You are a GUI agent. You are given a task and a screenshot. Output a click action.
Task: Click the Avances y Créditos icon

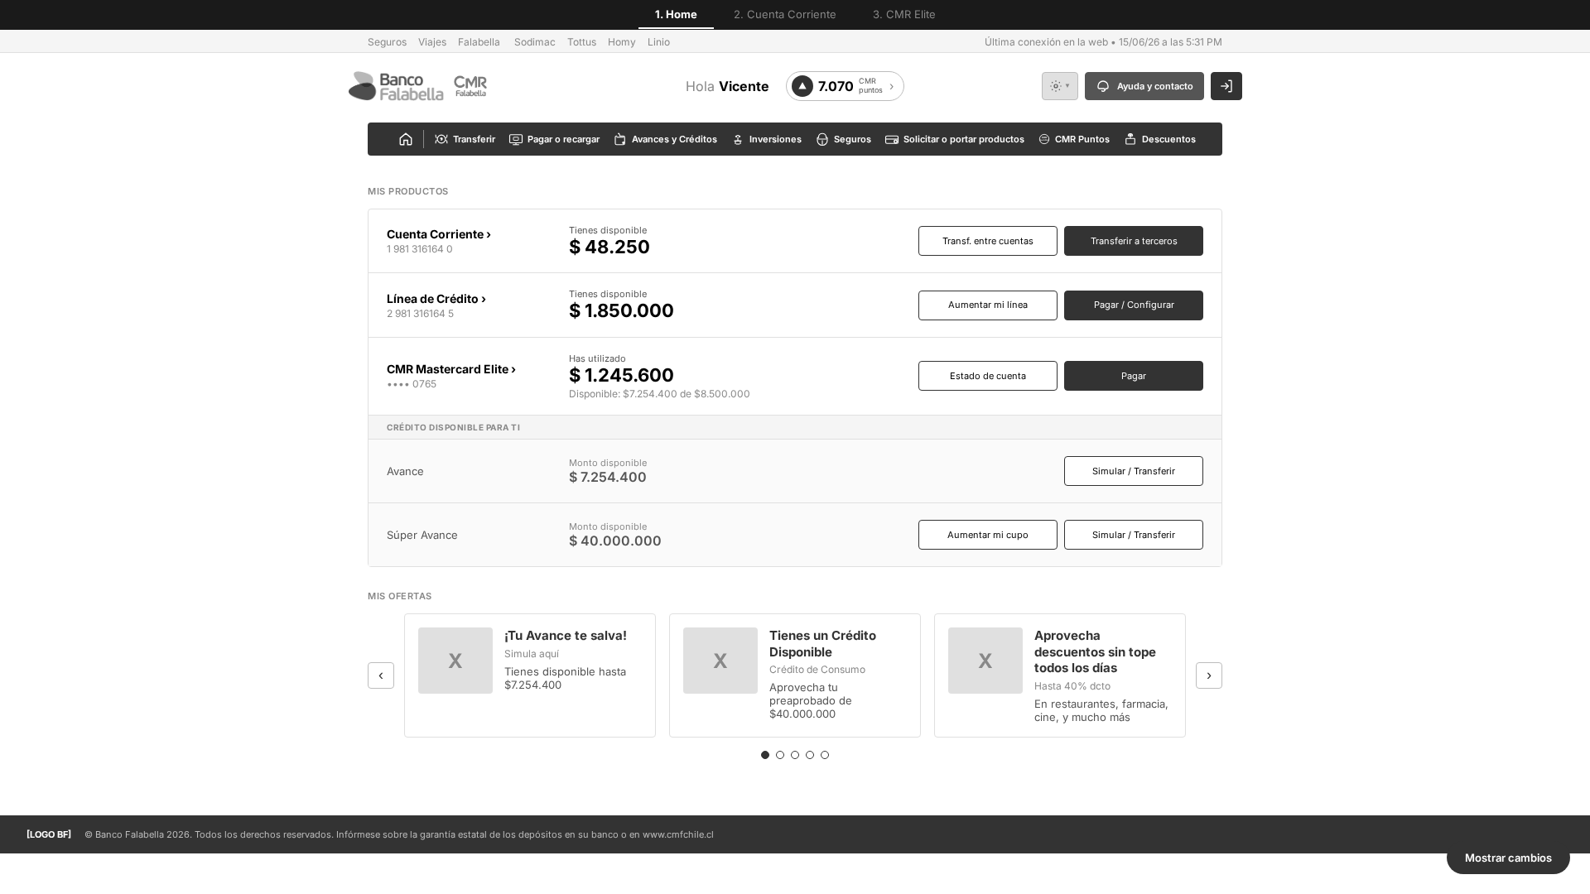coord(620,139)
